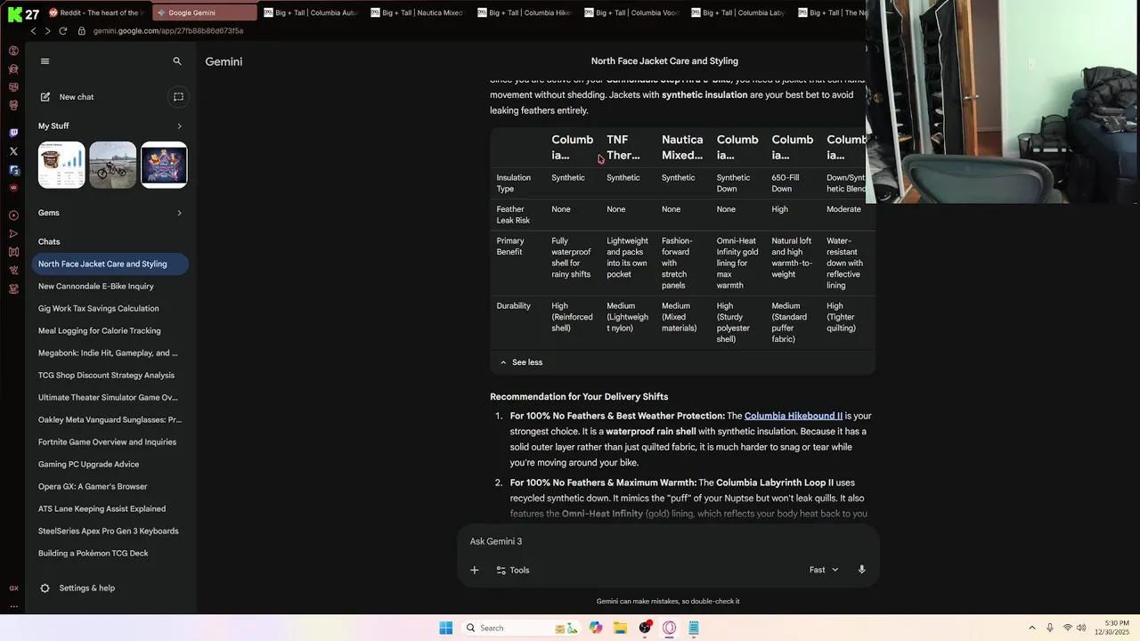Go forward with browser forward arrow

pyautogui.click(x=47, y=31)
